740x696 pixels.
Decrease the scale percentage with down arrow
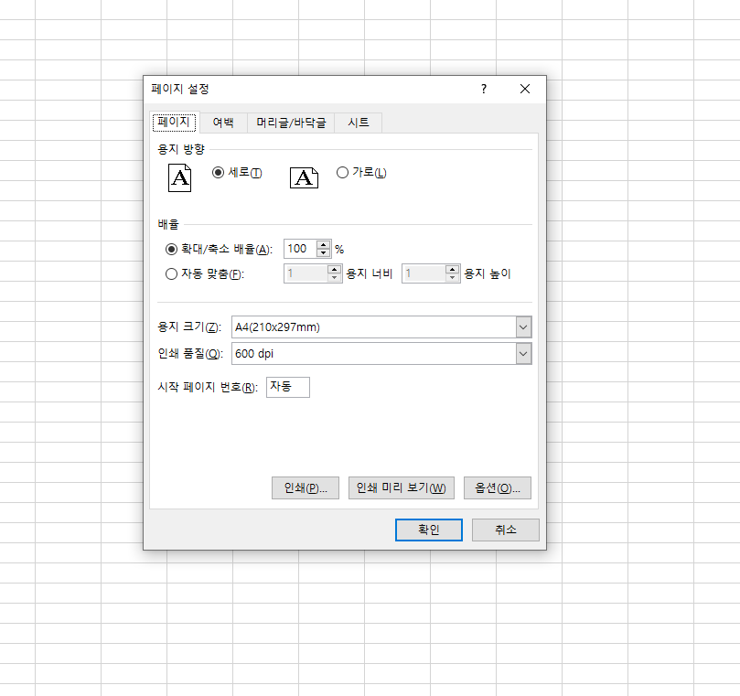tap(323, 253)
